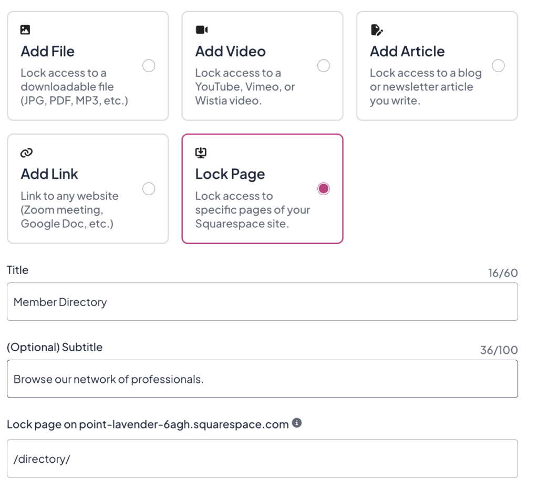Screen dimensions: 538x488
Task: Select the Add Video radio button
Action: point(324,66)
